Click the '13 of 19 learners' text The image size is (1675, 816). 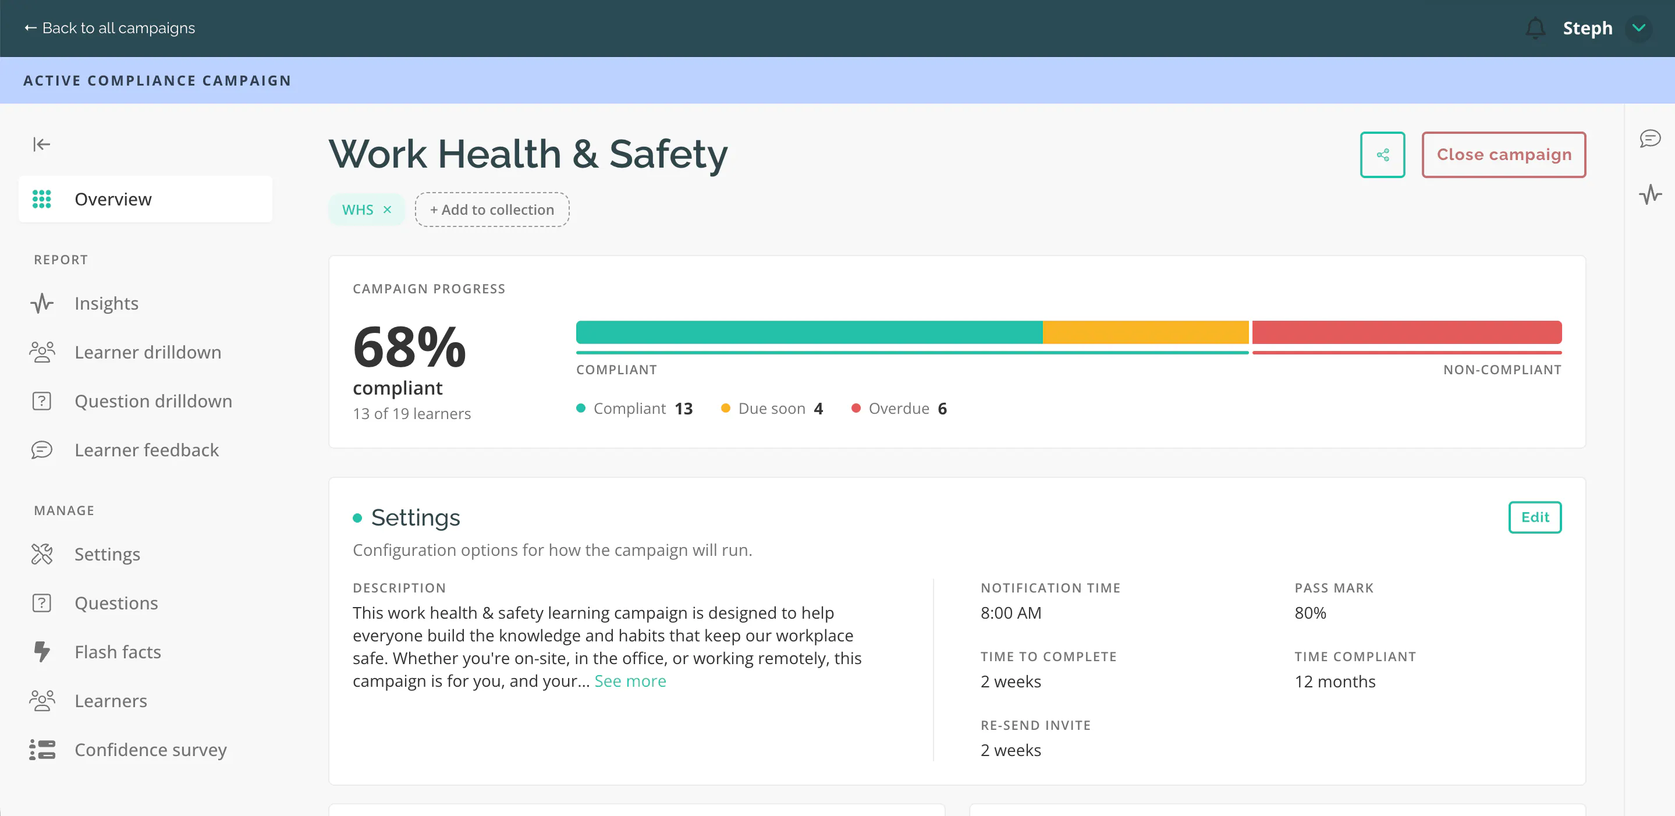click(x=411, y=413)
